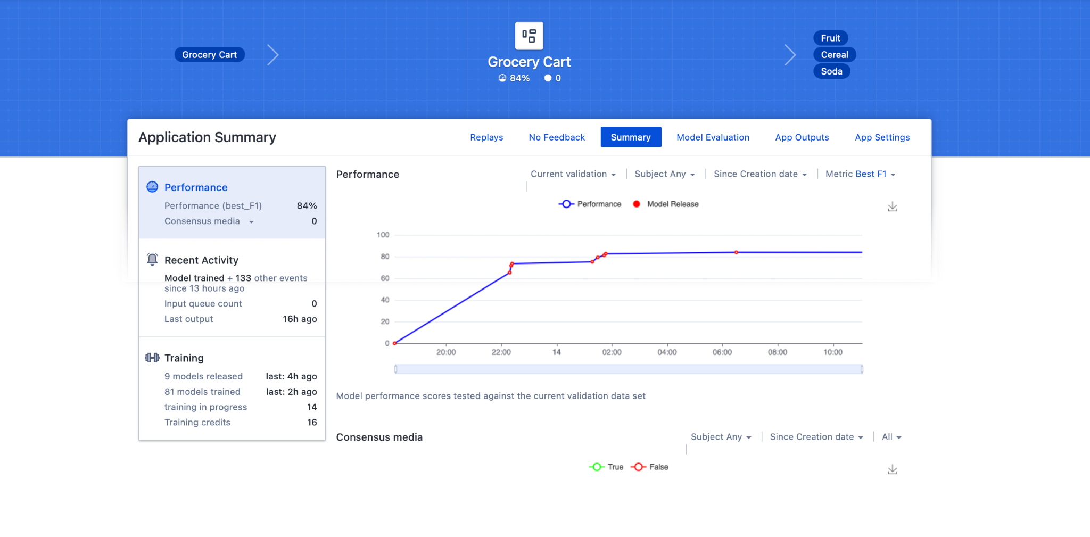1090x537 pixels.
Task: Switch to the No Feedback tab
Action: point(557,137)
